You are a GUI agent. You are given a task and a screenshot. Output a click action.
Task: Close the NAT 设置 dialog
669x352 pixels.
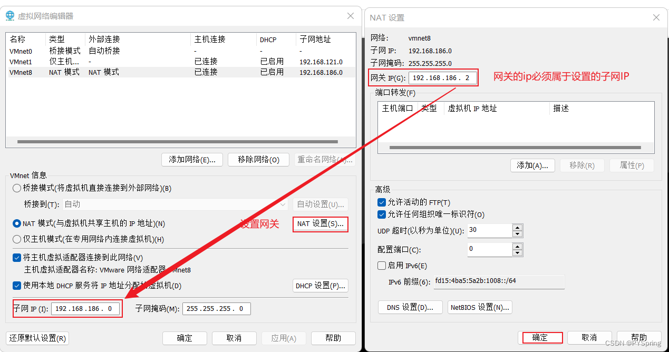point(656,17)
